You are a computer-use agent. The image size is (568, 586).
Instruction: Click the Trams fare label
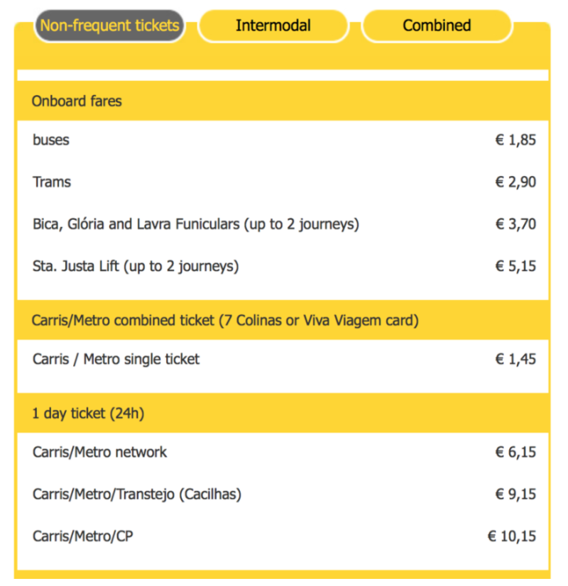[x=52, y=182]
